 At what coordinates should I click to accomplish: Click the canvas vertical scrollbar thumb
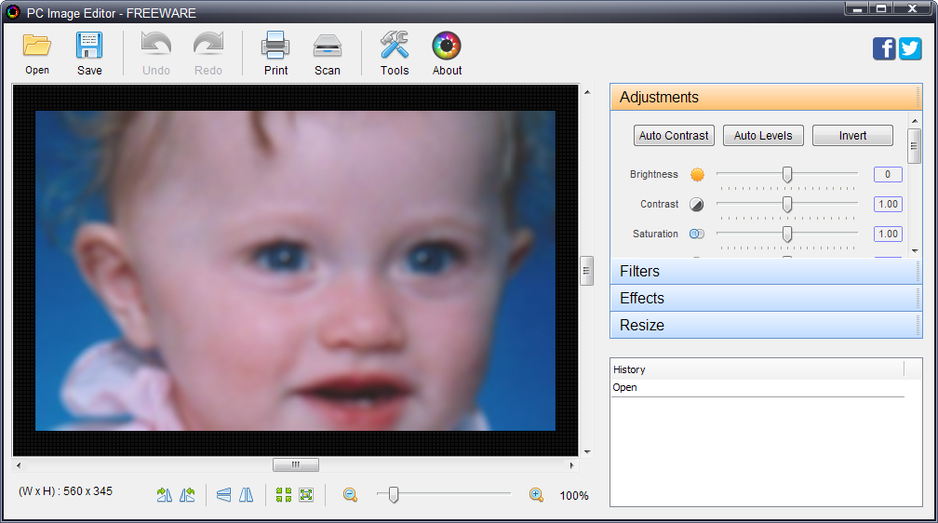pos(587,271)
